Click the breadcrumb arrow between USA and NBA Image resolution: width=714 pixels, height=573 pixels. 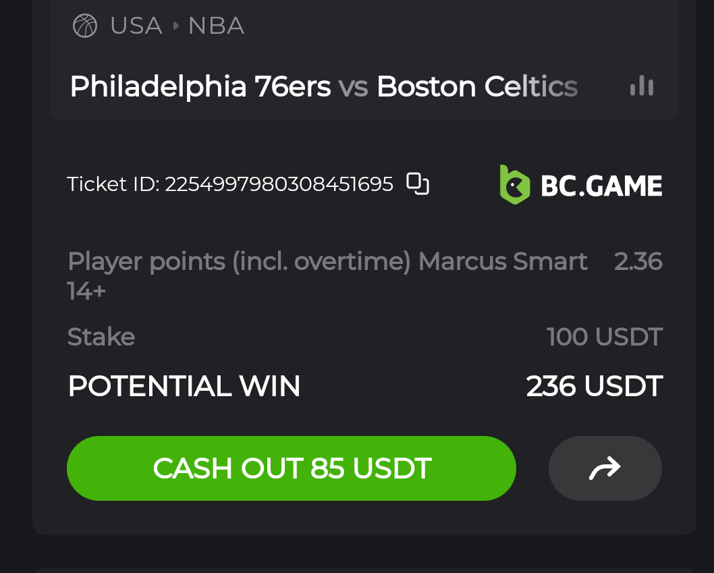point(175,26)
